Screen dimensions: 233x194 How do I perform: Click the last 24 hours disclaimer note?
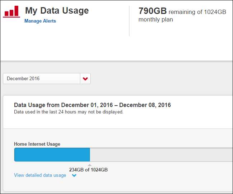[68, 112]
